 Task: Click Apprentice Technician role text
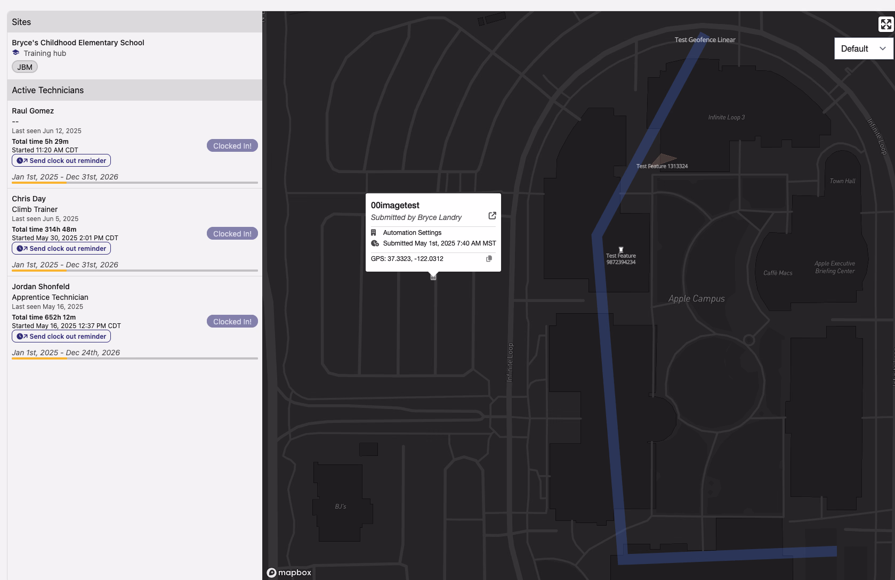tap(50, 297)
